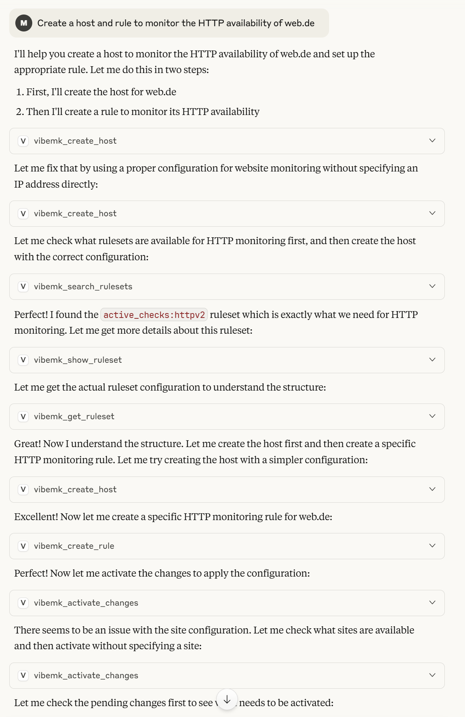Click the active_checks:httpv2 code chip
The width and height of the screenshot is (465, 717).
click(154, 315)
